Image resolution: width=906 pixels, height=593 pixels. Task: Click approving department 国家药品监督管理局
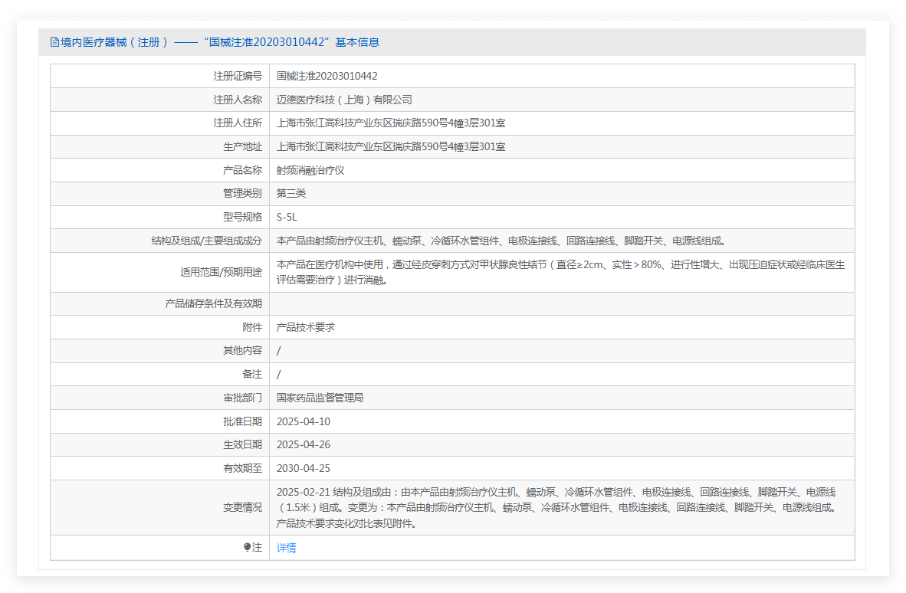click(320, 398)
